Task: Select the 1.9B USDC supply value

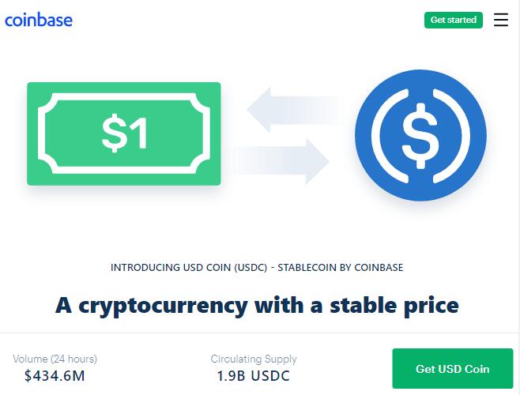Action: (254, 376)
